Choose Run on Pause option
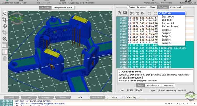This screenshot has width=197, height=106. (172, 26)
